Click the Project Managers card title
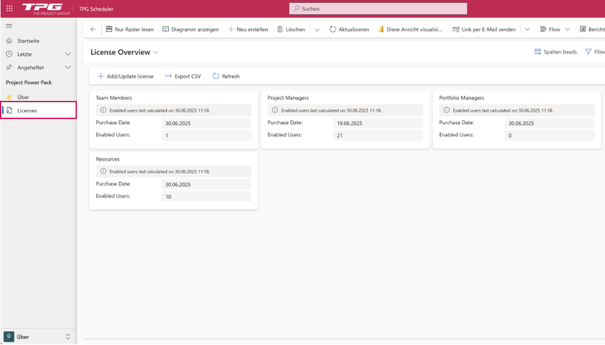This screenshot has width=605, height=345. 288,98
